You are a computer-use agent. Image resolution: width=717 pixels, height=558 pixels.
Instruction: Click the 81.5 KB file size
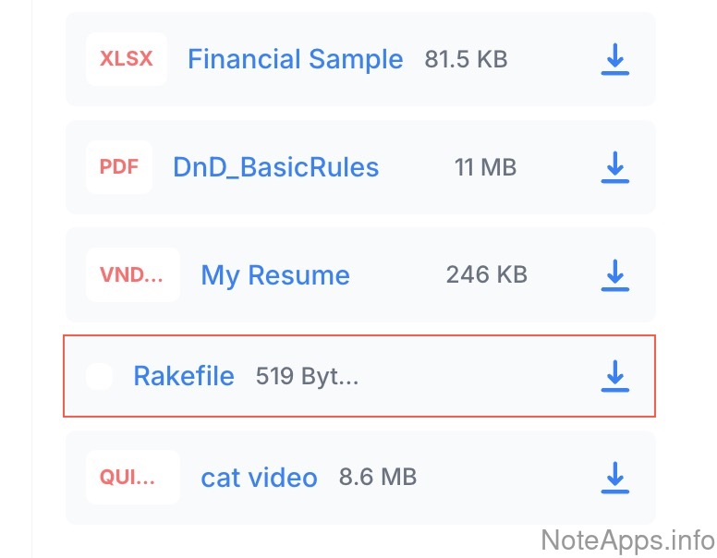point(466,60)
